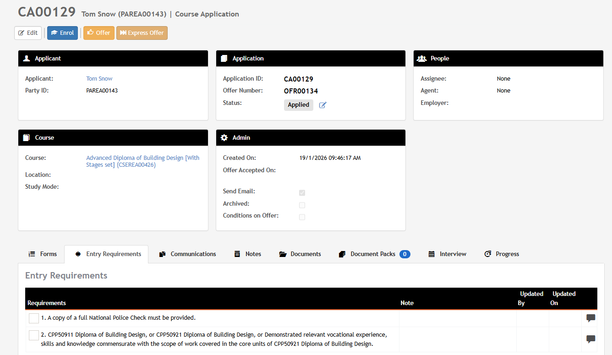Screen dimensions: 612x355
Task: Click the People panel group icon
Action: (x=422, y=59)
